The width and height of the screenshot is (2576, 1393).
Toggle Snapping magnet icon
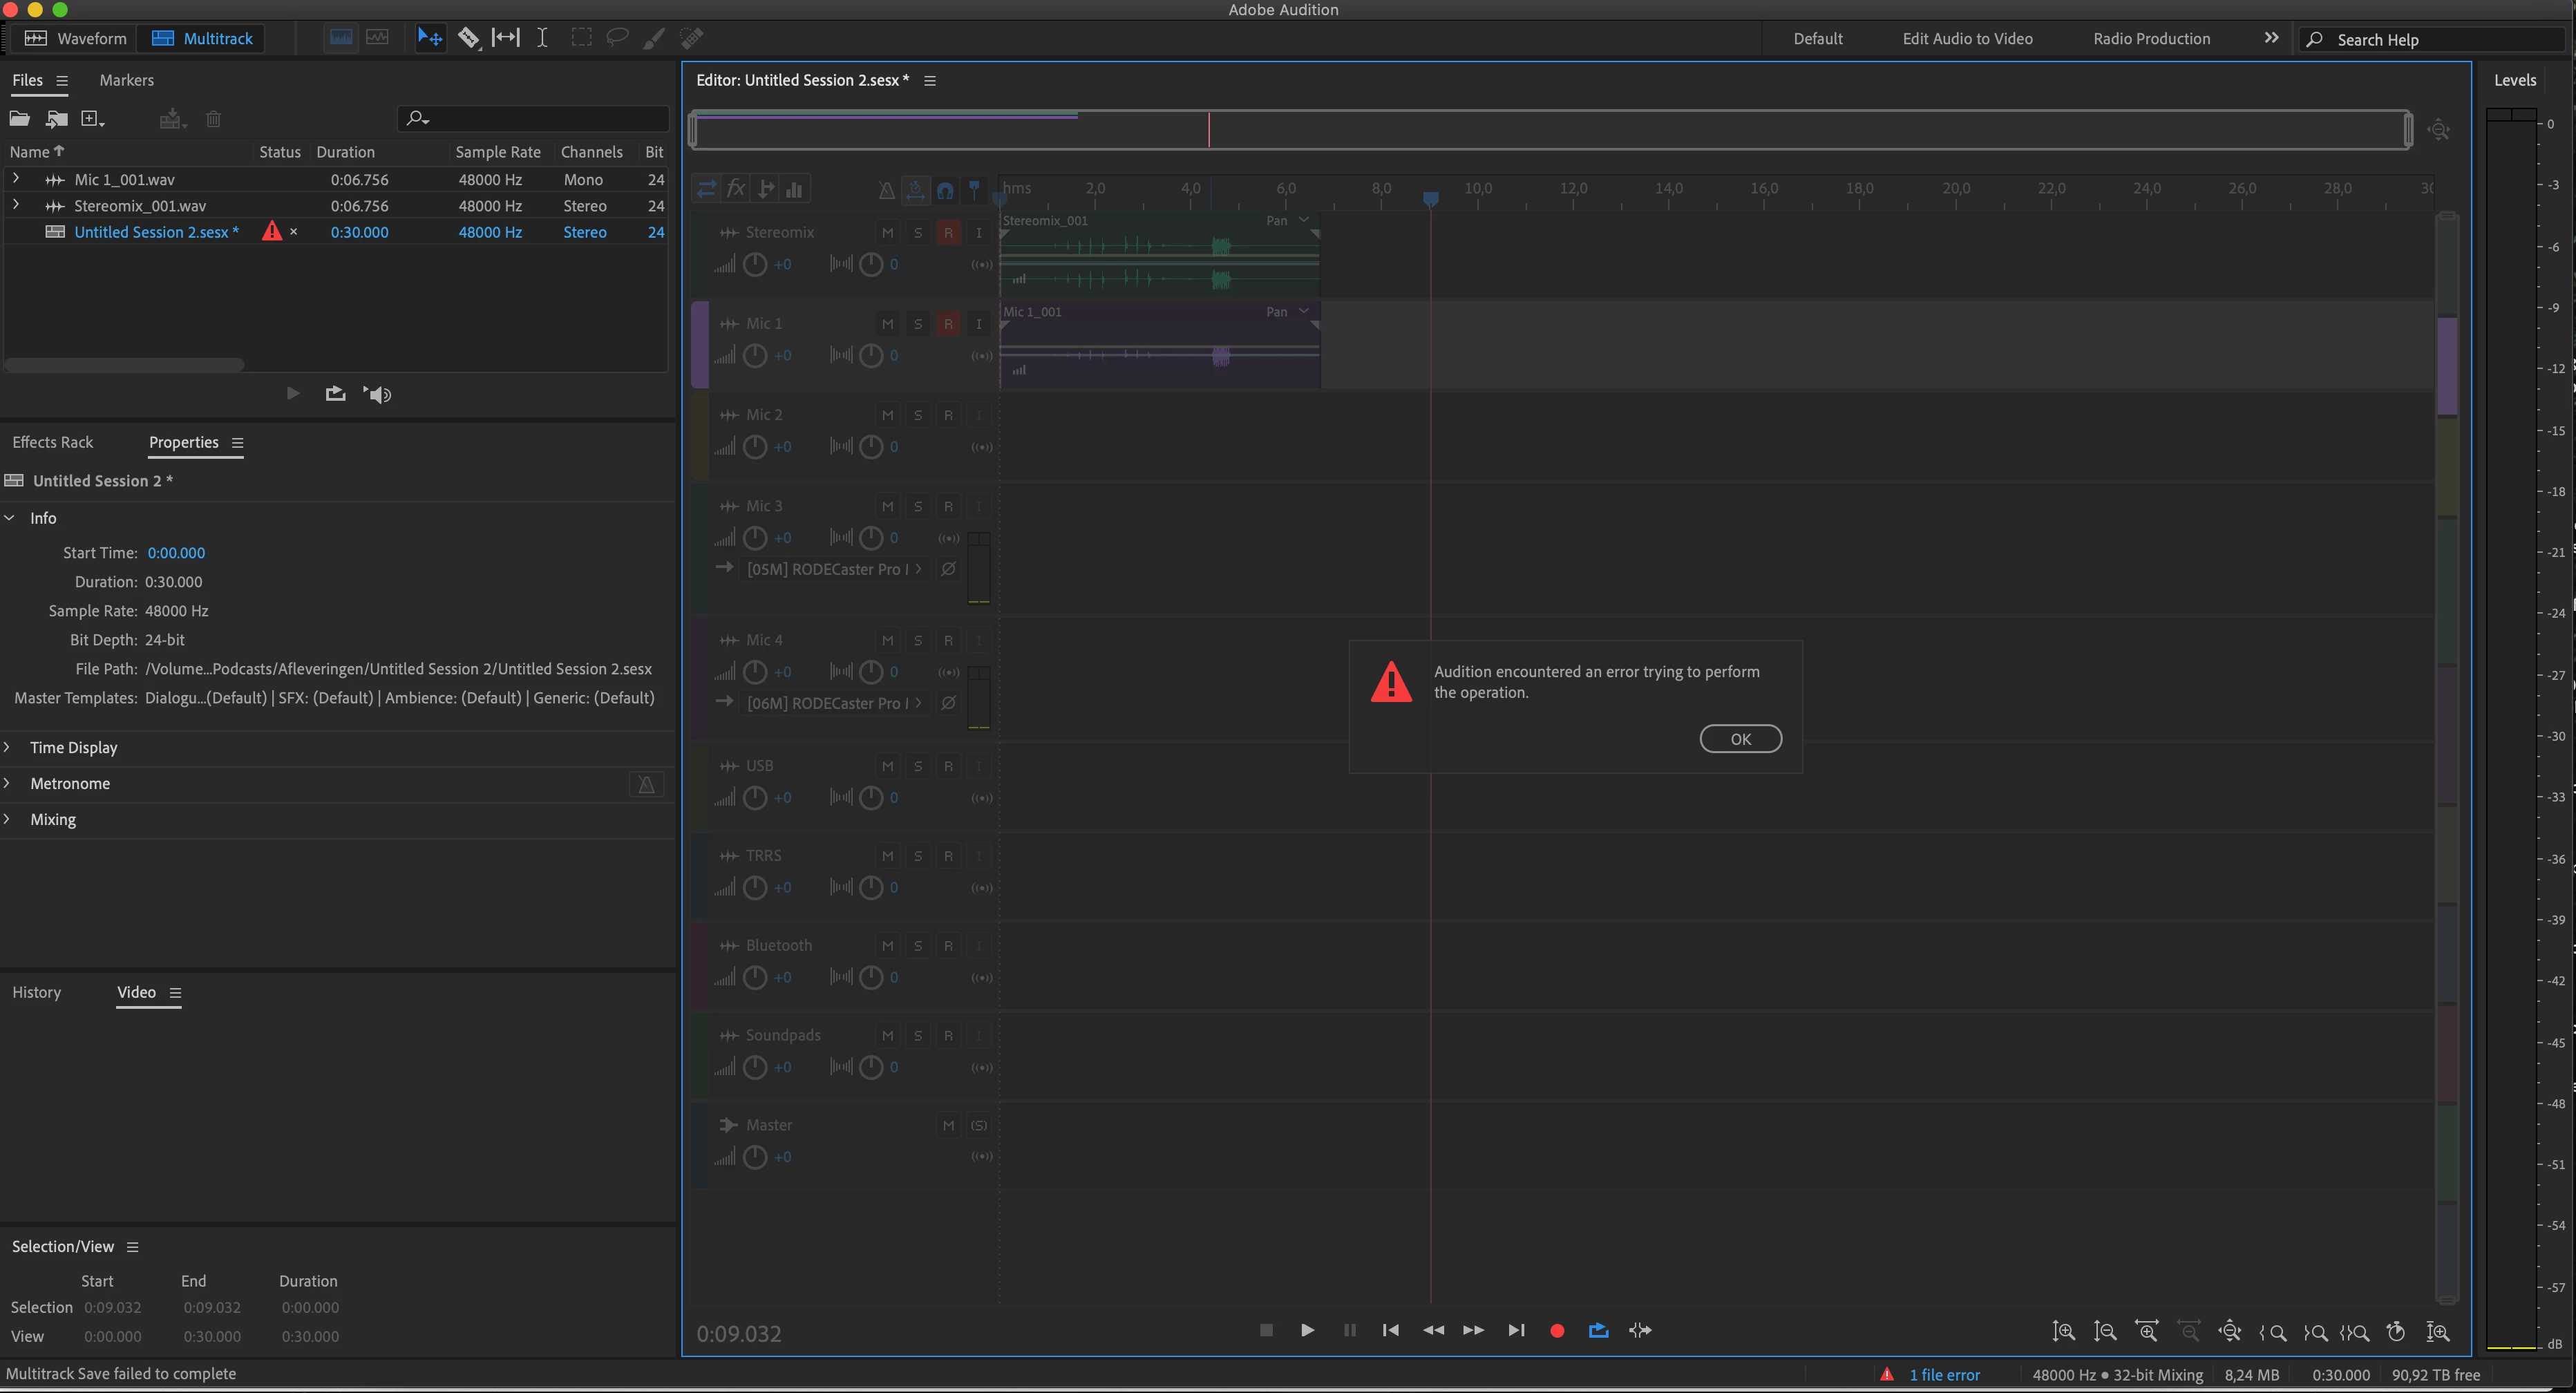945,189
